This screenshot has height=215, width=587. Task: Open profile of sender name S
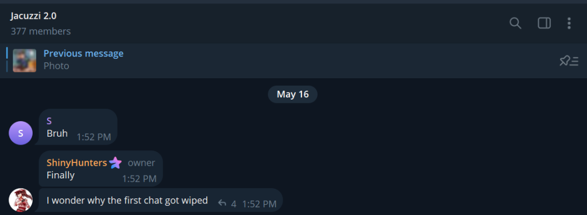(x=49, y=121)
